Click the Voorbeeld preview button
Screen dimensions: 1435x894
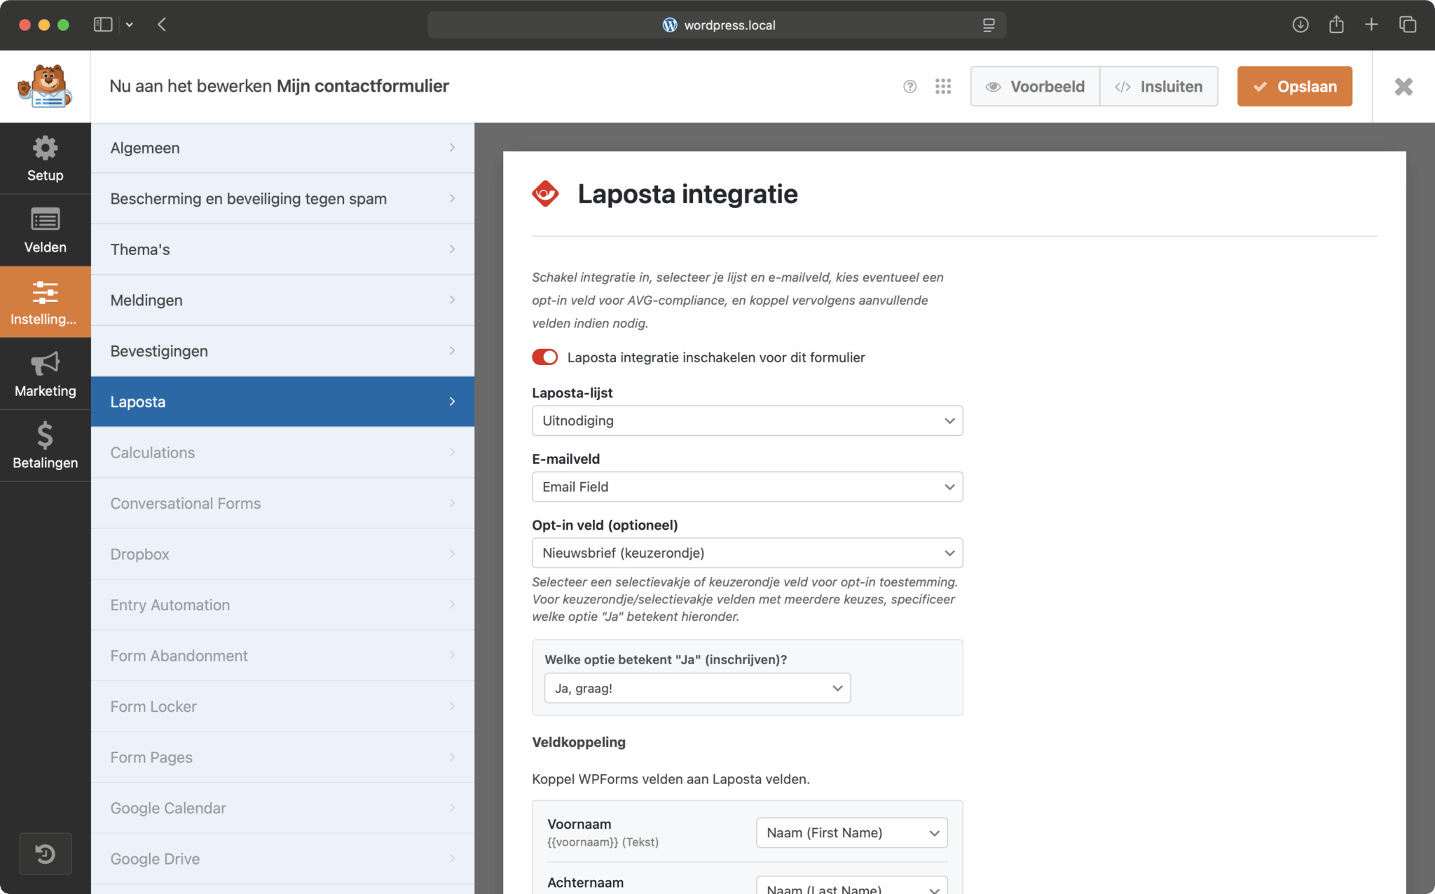point(1035,86)
